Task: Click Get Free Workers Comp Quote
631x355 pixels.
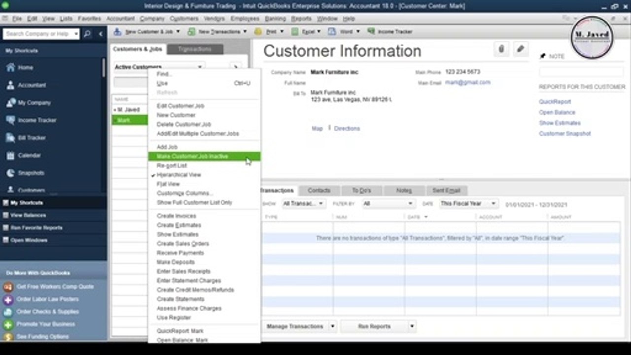Action: [55, 286]
